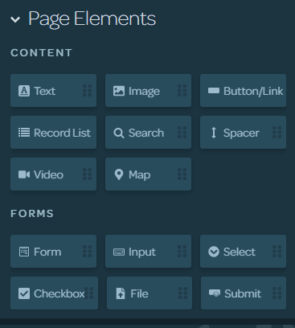Grab the Form element drag handle
This screenshot has height=328, width=295.
[x=88, y=252]
